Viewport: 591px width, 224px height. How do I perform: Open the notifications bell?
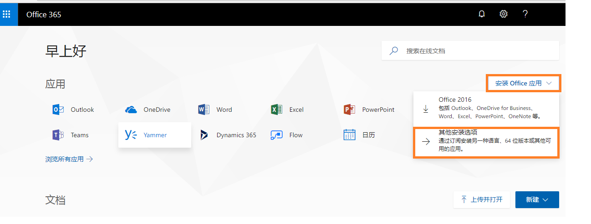[x=482, y=14]
